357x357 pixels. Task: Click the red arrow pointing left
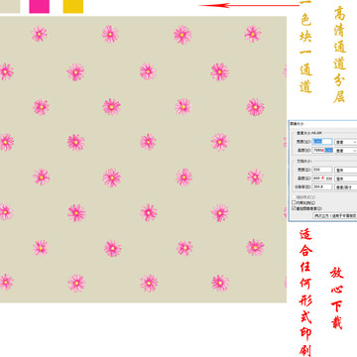pos(249,5)
